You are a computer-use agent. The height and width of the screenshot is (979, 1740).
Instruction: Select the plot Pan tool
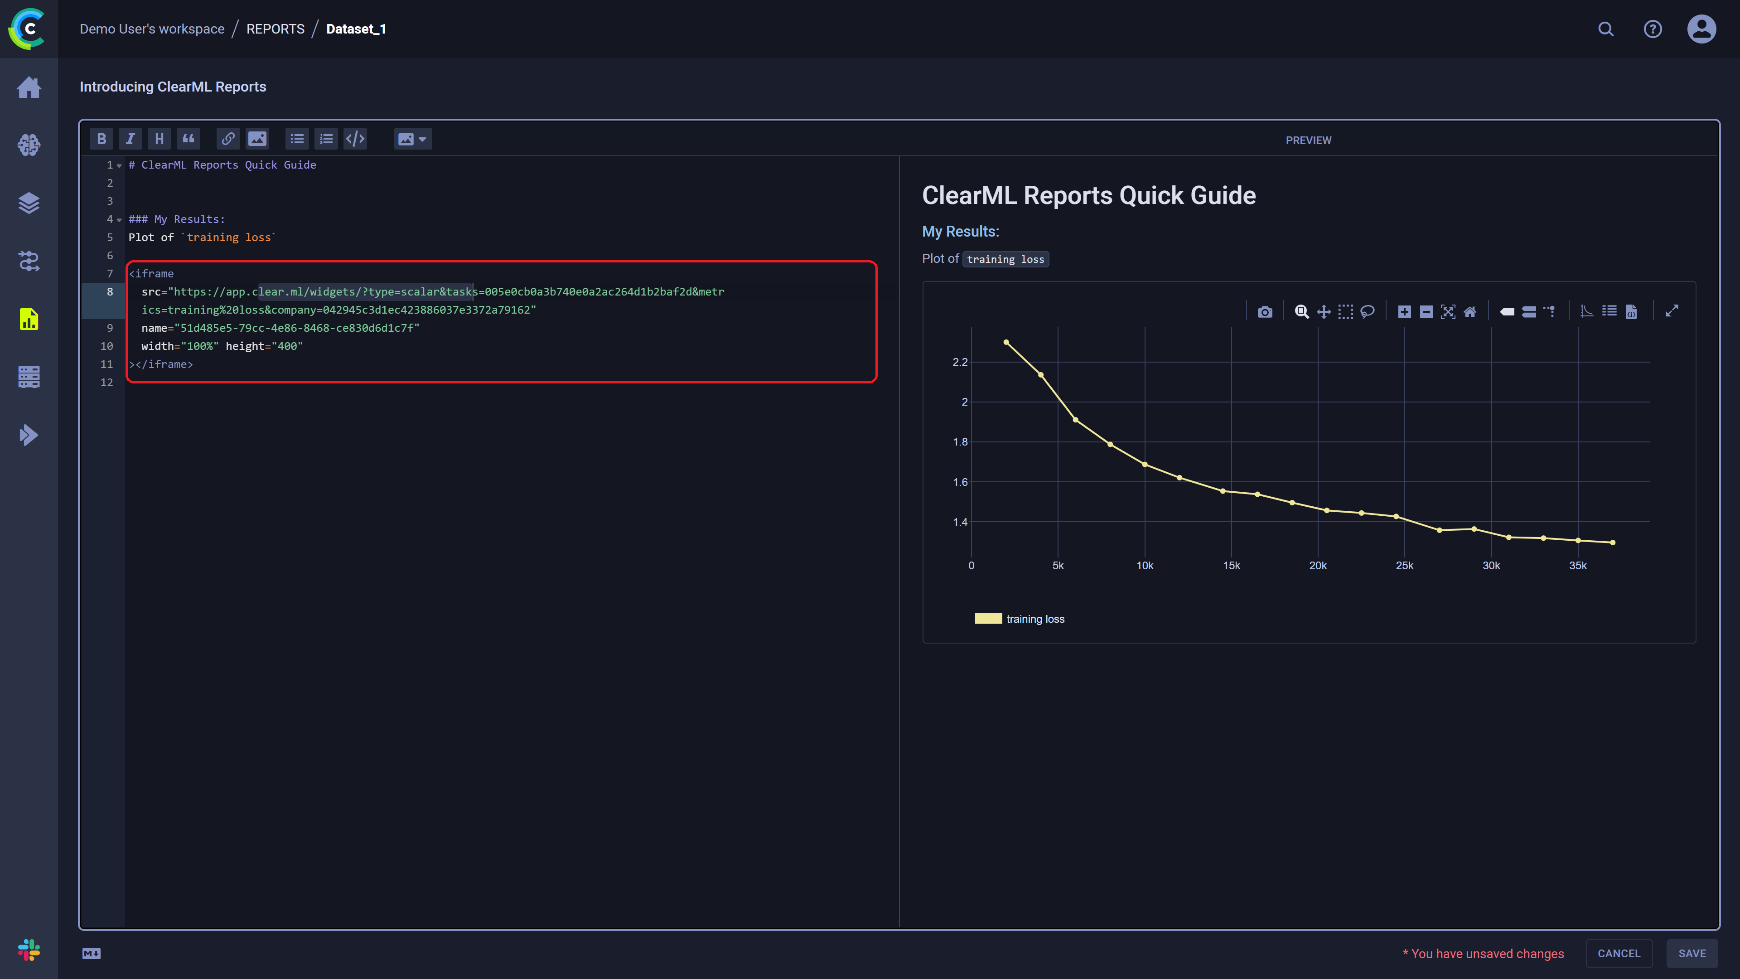pyautogui.click(x=1324, y=311)
